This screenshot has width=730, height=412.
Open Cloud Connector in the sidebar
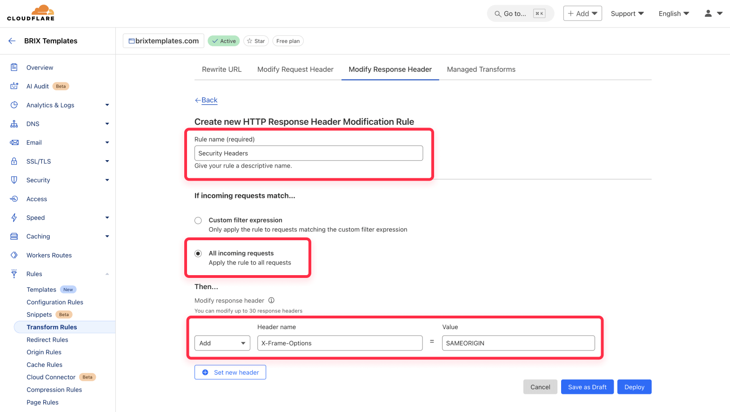[x=51, y=377]
